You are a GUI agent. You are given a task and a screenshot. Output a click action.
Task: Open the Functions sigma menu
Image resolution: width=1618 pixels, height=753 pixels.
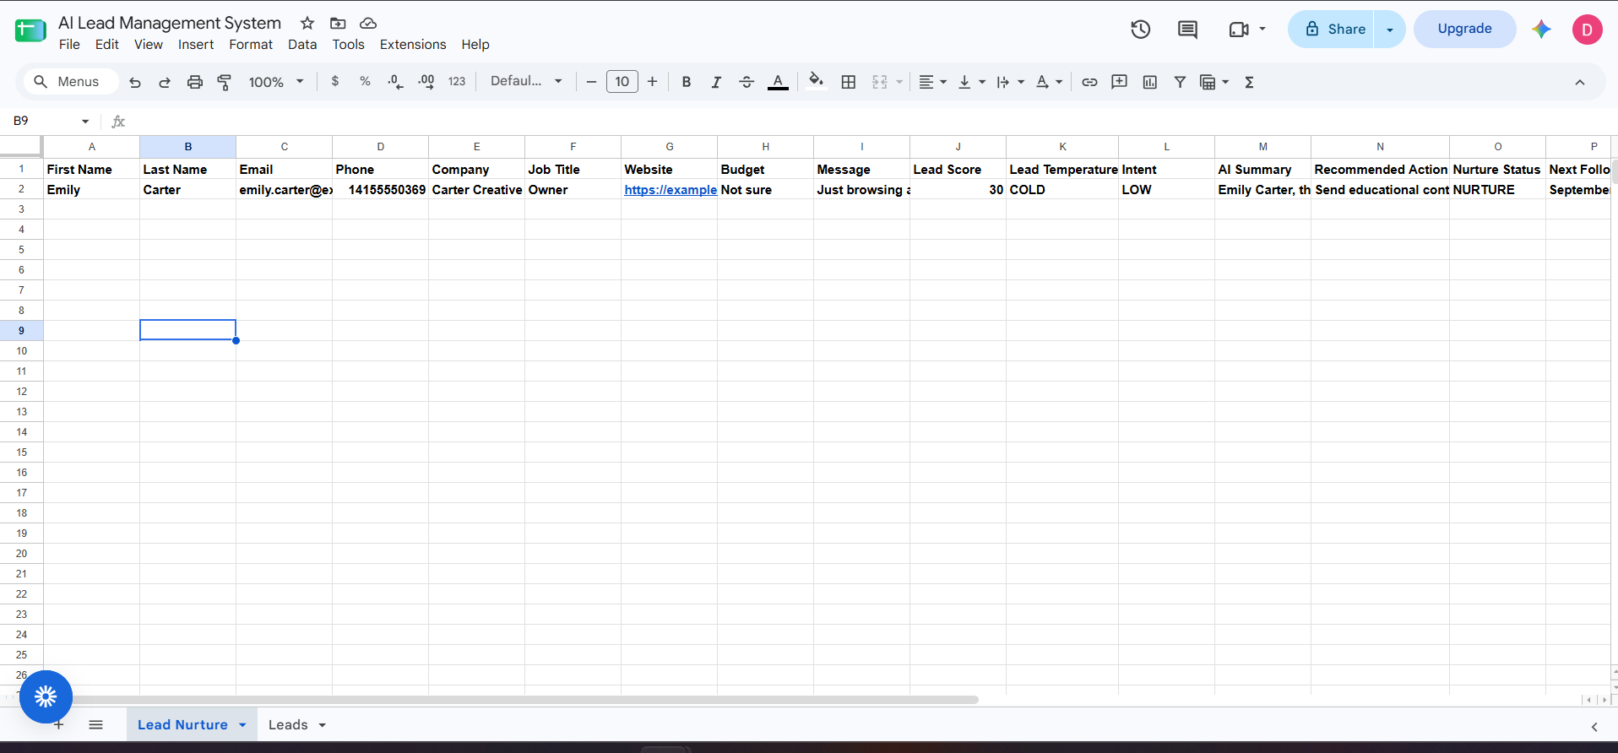click(1249, 82)
